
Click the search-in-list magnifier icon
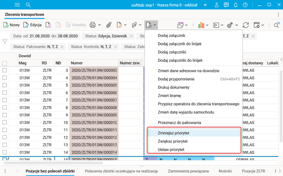[277, 25]
